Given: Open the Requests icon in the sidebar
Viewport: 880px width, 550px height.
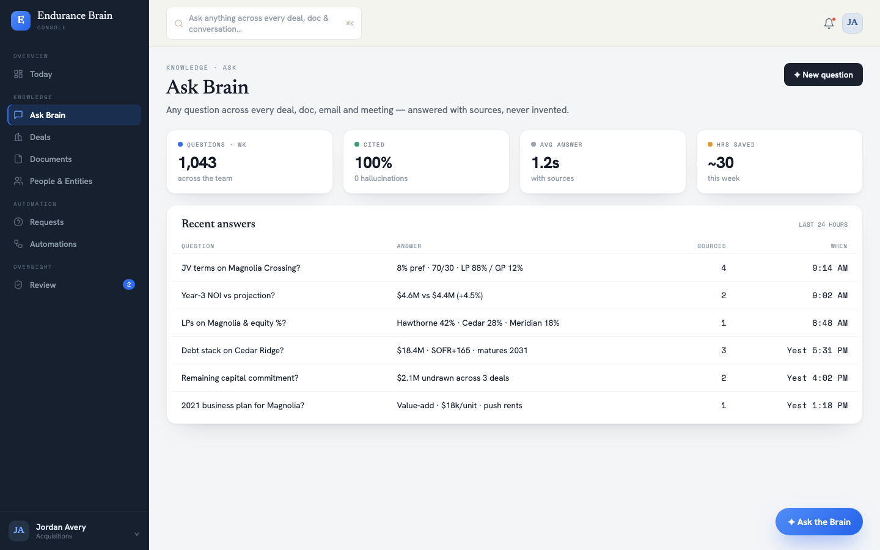Looking at the screenshot, I should click(x=18, y=222).
